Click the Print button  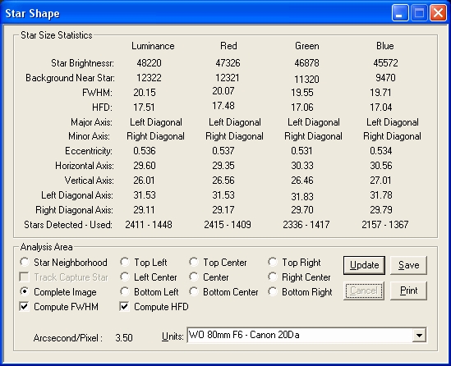(409, 291)
